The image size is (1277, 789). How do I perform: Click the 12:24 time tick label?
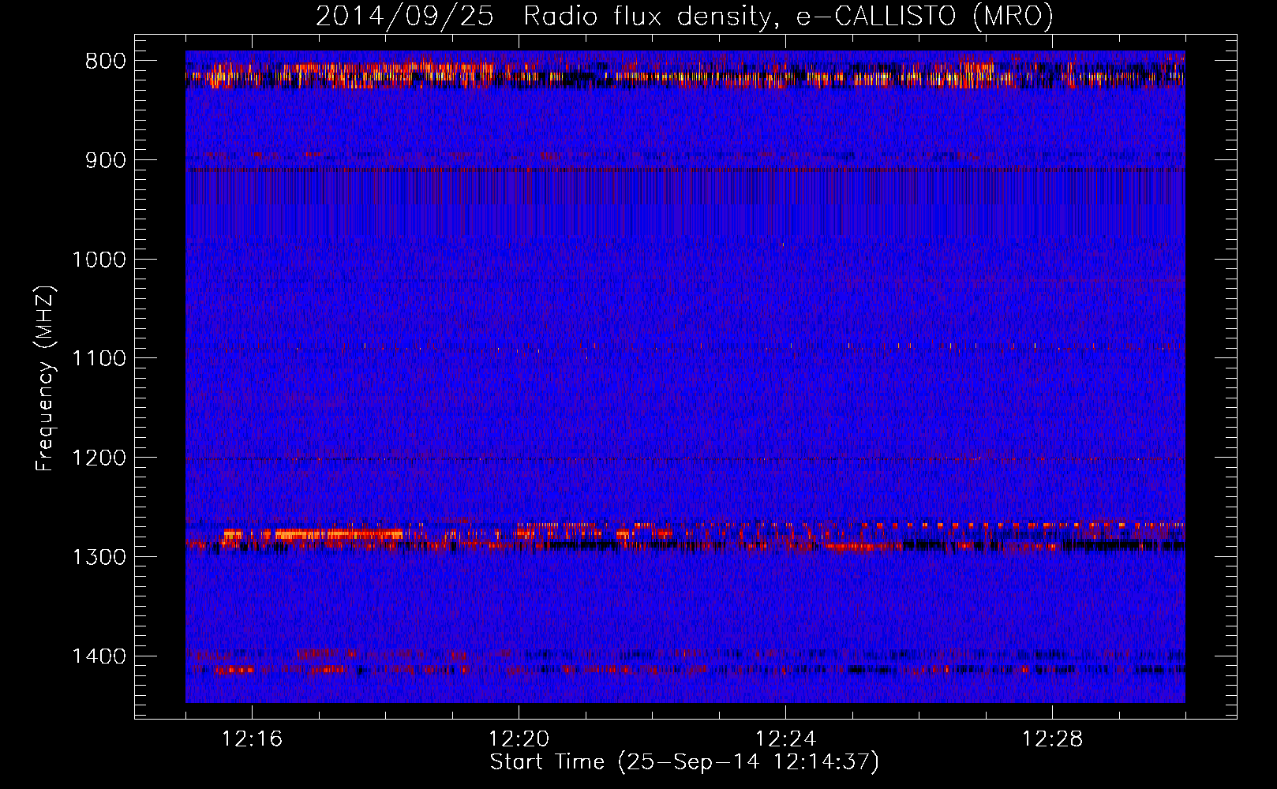click(785, 739)
